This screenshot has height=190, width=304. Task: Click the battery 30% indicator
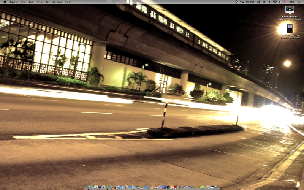click(x=292, y=2)
